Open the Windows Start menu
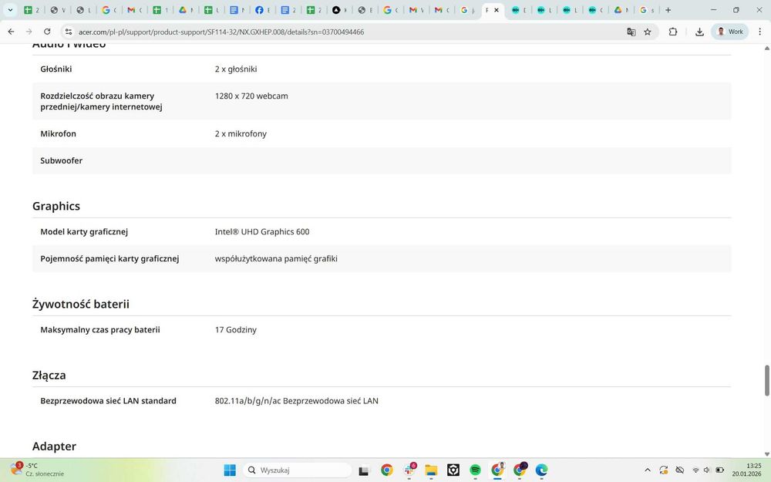771x482 pixels. click(230, 470)
